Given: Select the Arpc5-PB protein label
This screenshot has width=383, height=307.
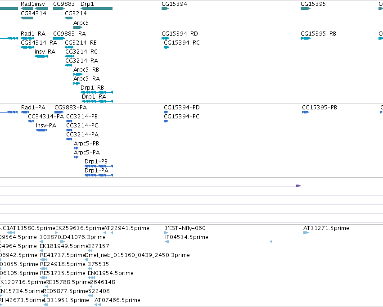Looking at the screenshot, I should tap(86, 143).
